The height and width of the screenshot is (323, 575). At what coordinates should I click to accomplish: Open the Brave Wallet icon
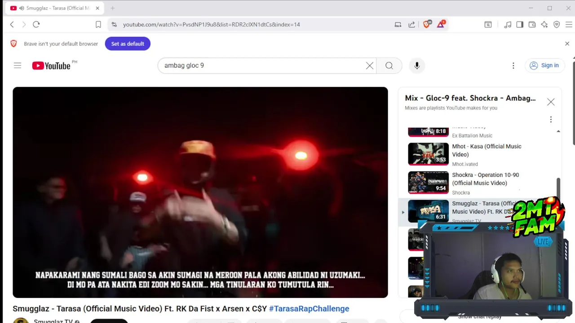(532, 25)
